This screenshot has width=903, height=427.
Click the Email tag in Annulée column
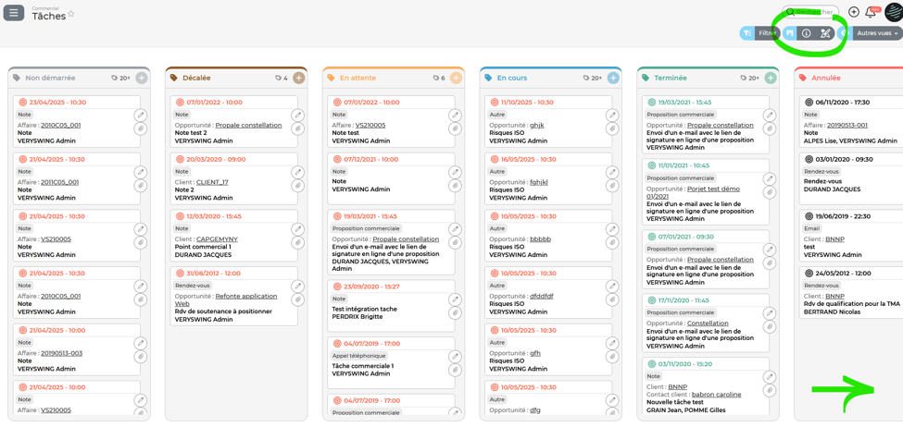pyautogui.click(x=811, y=228)
